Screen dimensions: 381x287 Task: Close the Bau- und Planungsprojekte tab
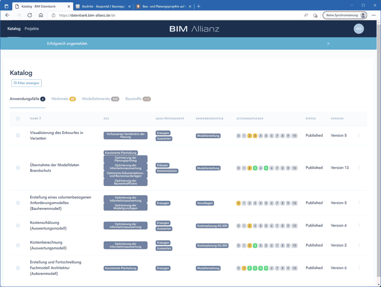click(x=190, y=7)
